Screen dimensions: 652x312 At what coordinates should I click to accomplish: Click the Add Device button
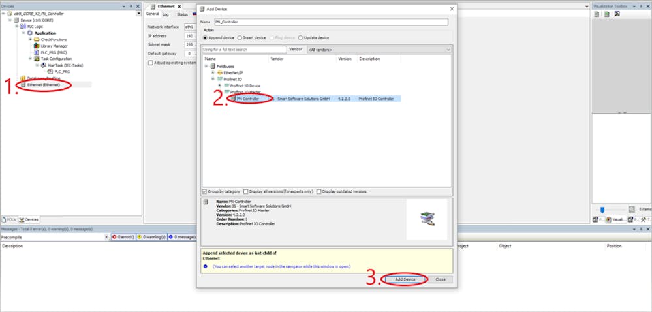(x=405, y=279)
